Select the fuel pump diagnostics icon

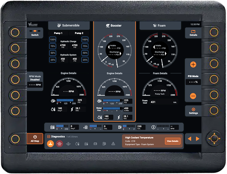(104, 144)
